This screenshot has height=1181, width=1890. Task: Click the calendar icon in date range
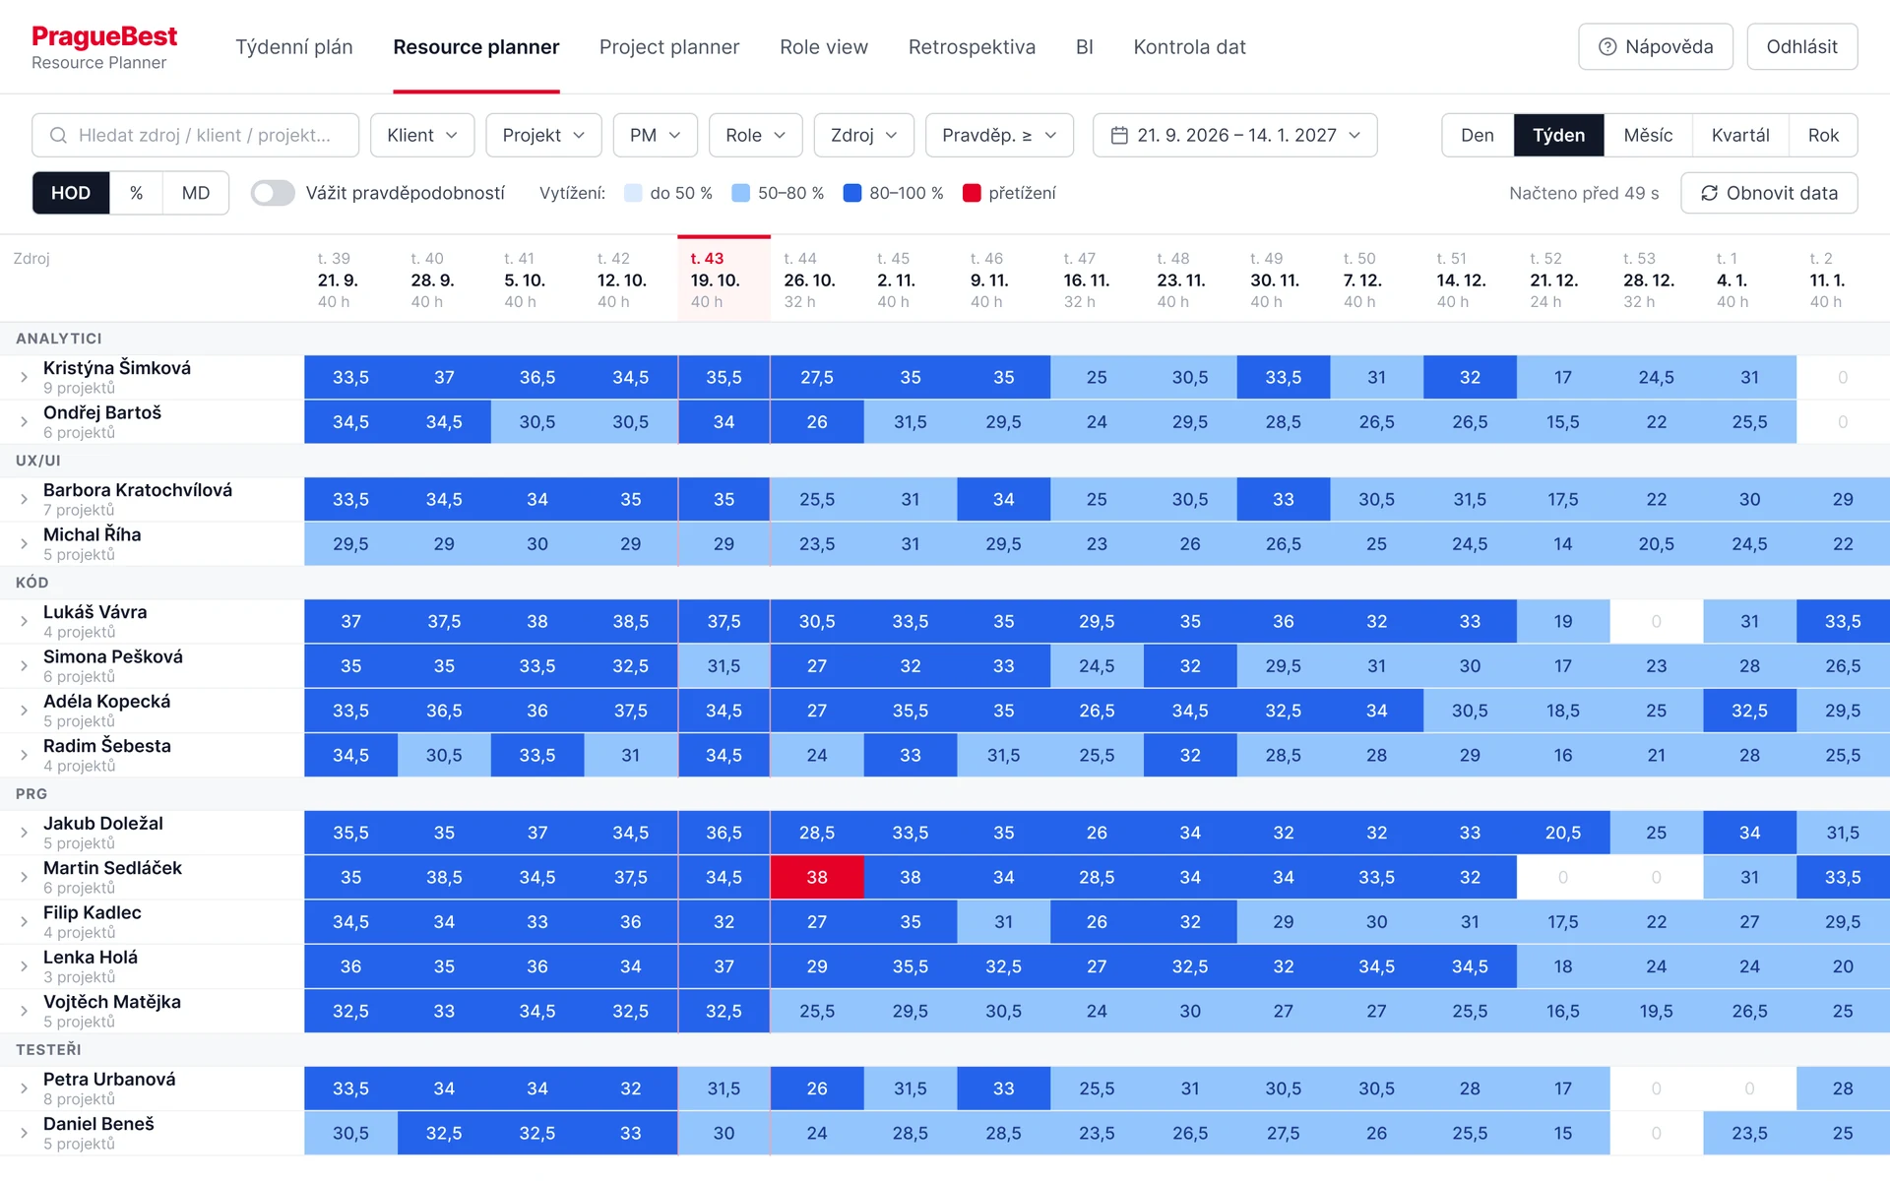1118,135
